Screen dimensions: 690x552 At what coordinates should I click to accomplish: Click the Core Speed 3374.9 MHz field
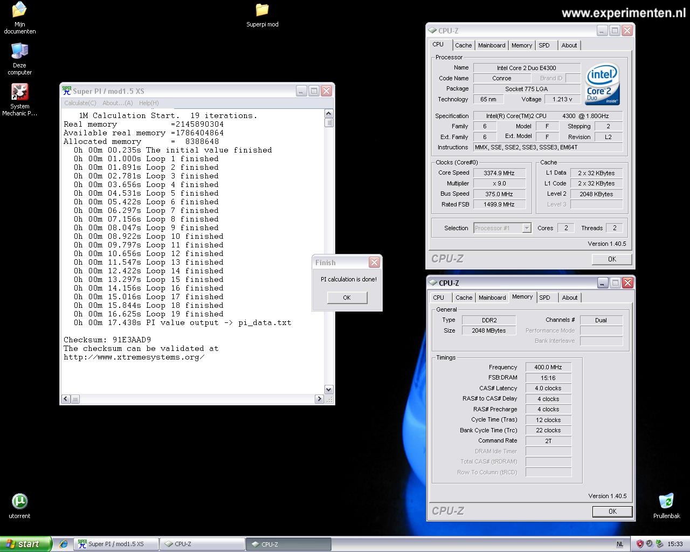tap(499, 173)
